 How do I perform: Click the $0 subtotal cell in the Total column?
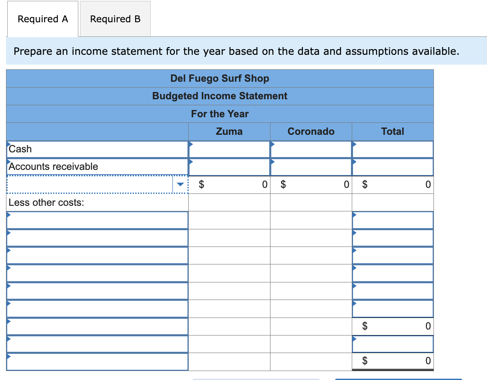coord(392,326)
